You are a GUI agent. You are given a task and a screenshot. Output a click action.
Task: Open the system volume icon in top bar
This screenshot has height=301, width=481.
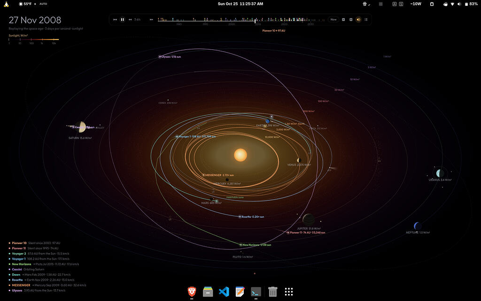pos(459,4)
